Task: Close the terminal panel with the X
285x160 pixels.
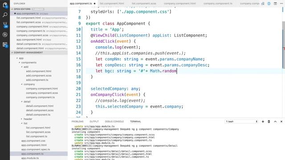Action: click(x=281, y=121)
